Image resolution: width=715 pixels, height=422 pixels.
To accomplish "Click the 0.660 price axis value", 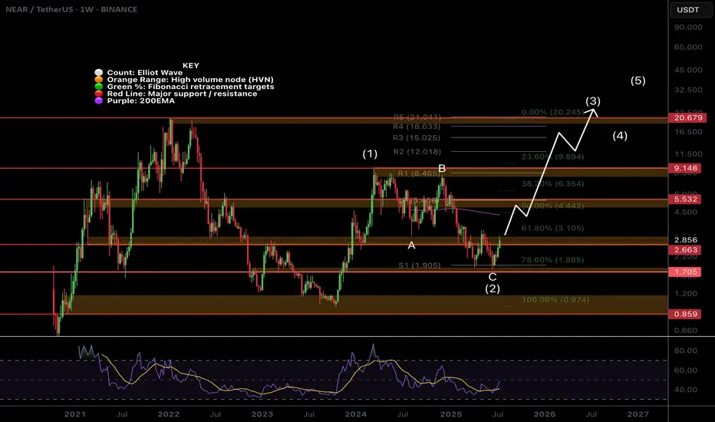I will pos(686,330).
